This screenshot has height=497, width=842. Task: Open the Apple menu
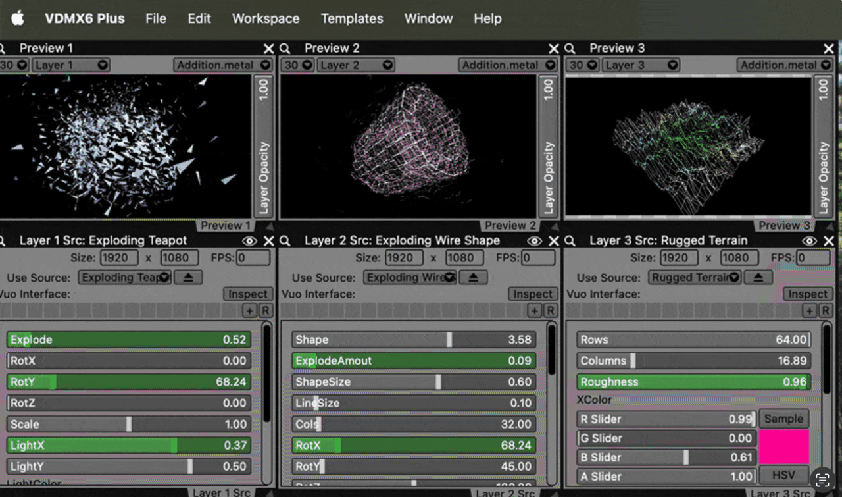click(x=18, y=18)
